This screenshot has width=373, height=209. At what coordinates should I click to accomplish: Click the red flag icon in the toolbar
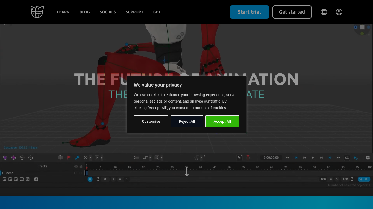(69, 158)
